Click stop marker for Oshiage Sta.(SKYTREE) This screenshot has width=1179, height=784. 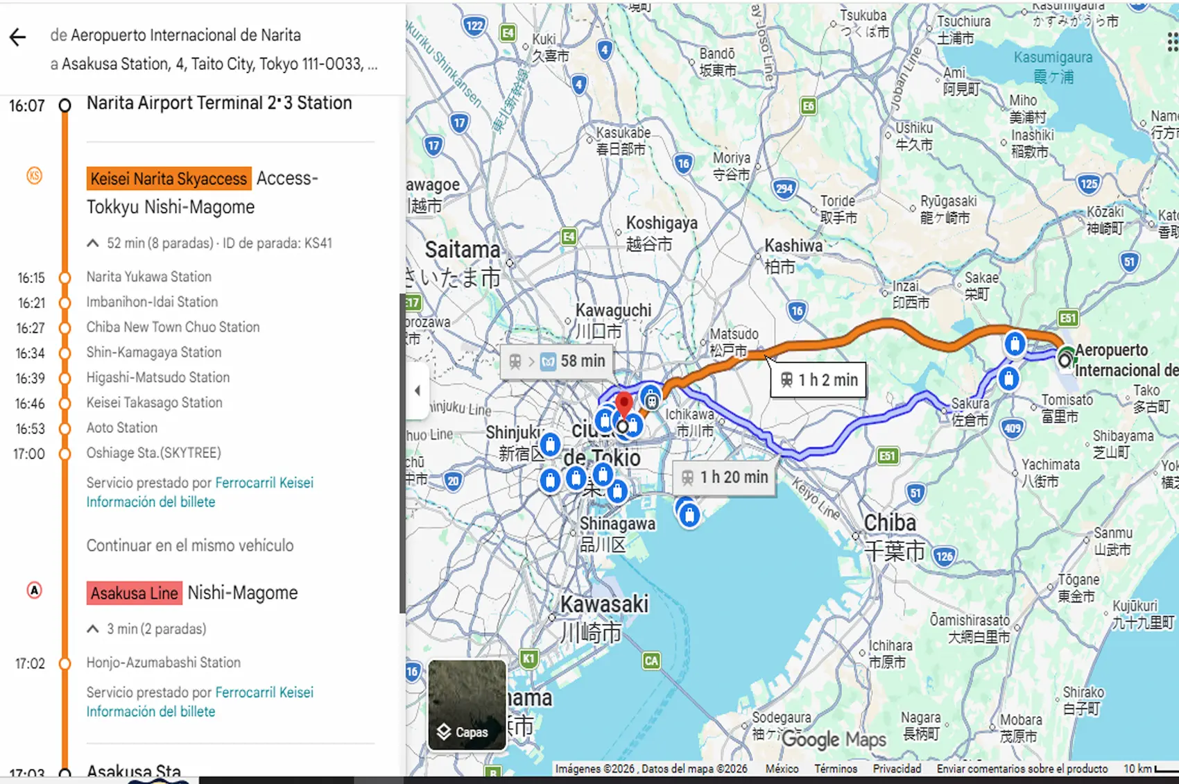64,454
